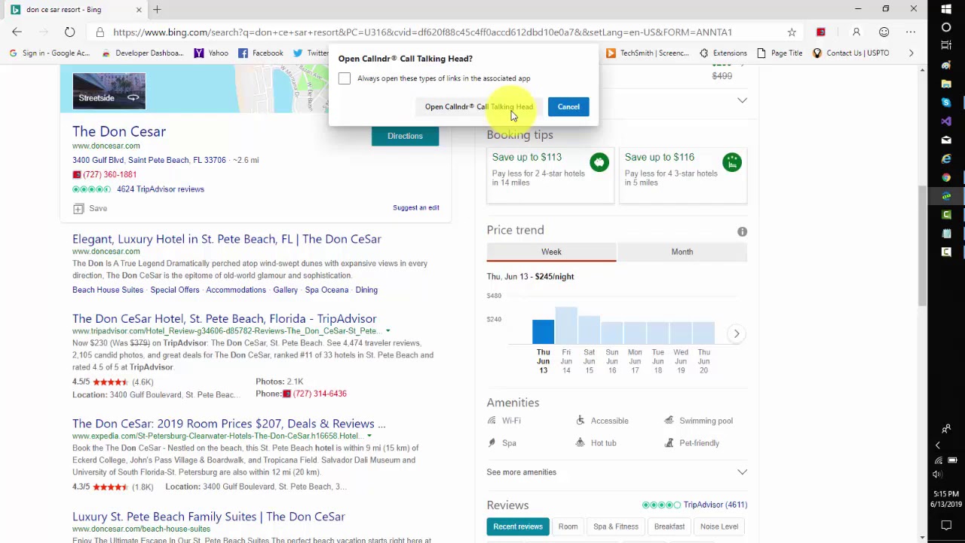Click the info icon next to Price trend
This screenshot has width=965, height=543.
pos(742,232)
